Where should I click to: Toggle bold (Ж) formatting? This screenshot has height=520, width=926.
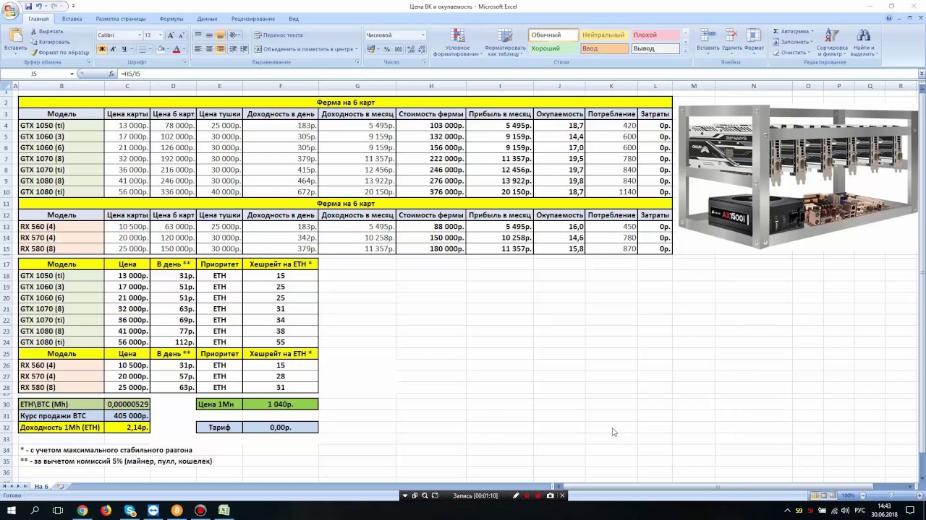[102, 49]
